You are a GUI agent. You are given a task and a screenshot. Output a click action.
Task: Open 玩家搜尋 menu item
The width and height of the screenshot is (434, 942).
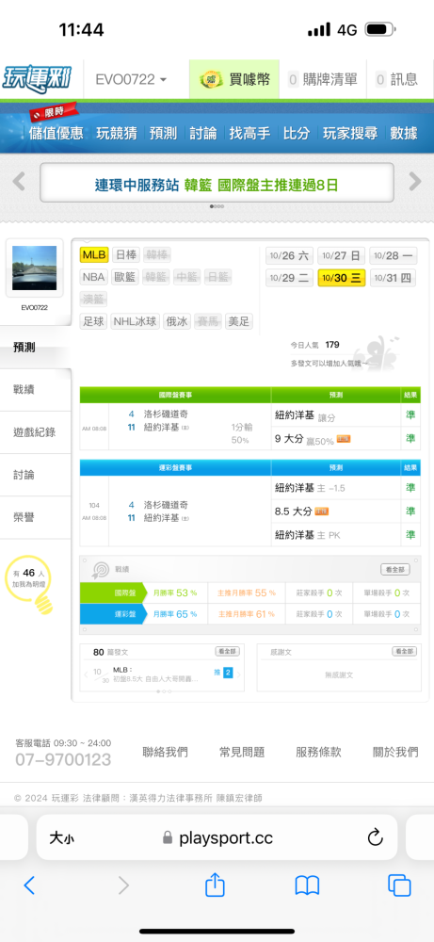point(350,133)
